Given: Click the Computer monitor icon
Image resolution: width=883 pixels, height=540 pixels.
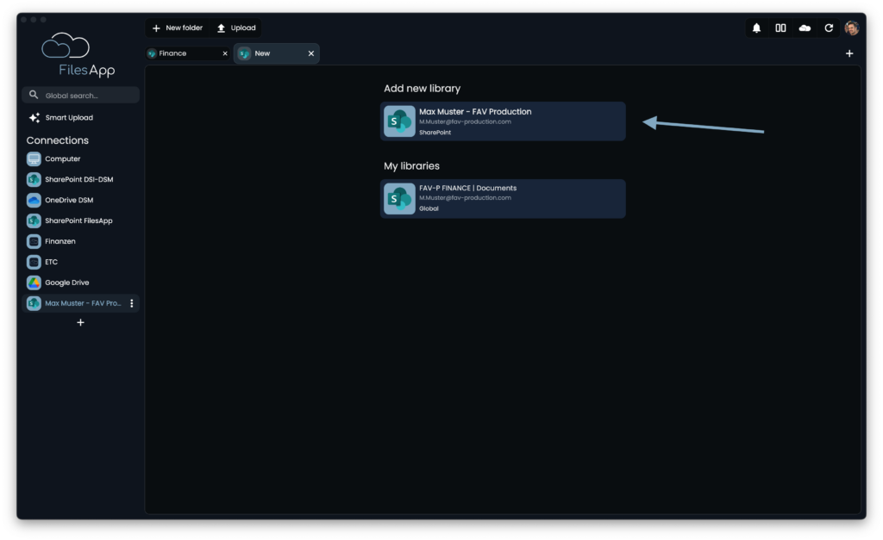Looking at the screenshot, I should tap(34, 159).
